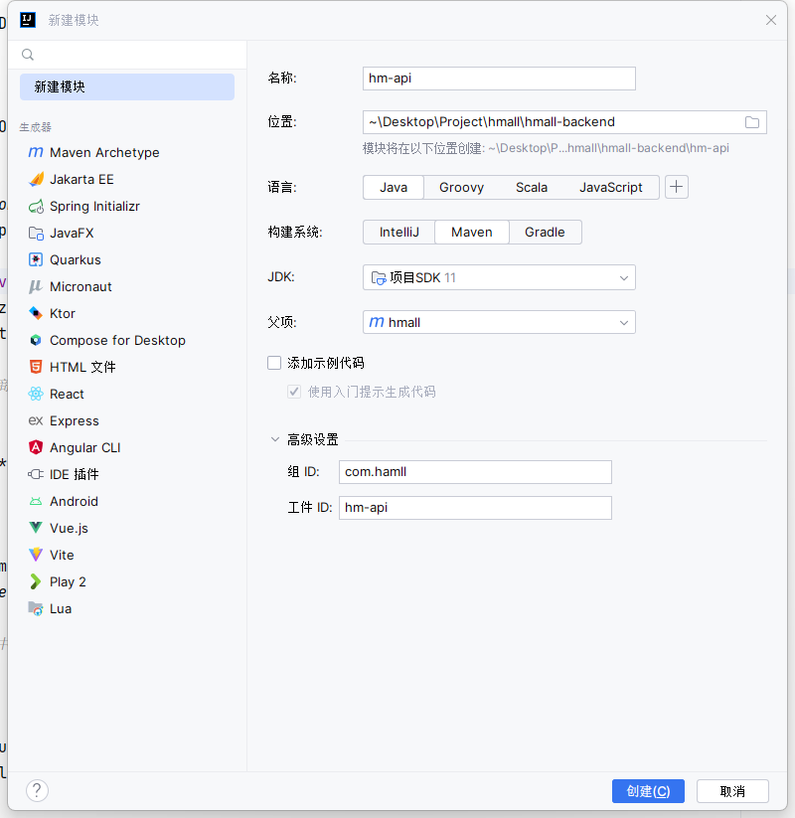Set language to Scala
The width and height of the screenshot is (795, 818).
point(532,187)
